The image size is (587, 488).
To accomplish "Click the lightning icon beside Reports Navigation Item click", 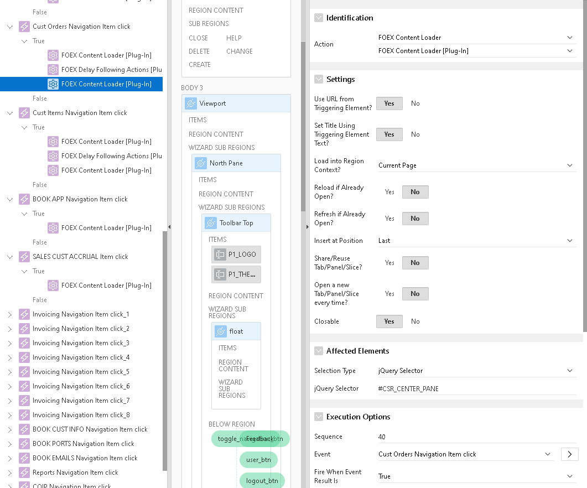I will click(x=24, y=473).
